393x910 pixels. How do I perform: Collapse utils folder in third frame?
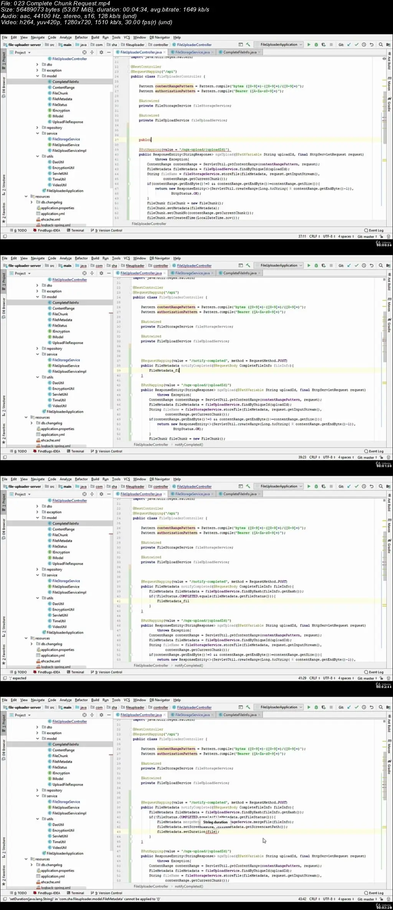point(37,598)
